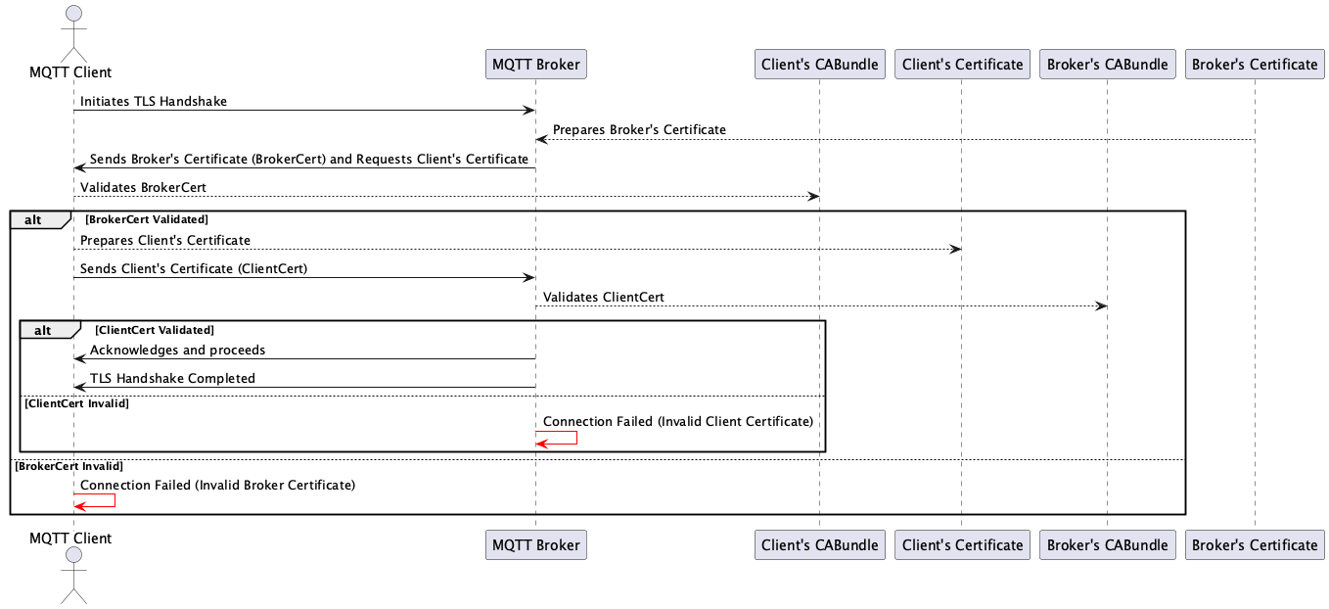Pick the header Client's Certificate box
The image size is (1329, 609).
tap(962, 65)
